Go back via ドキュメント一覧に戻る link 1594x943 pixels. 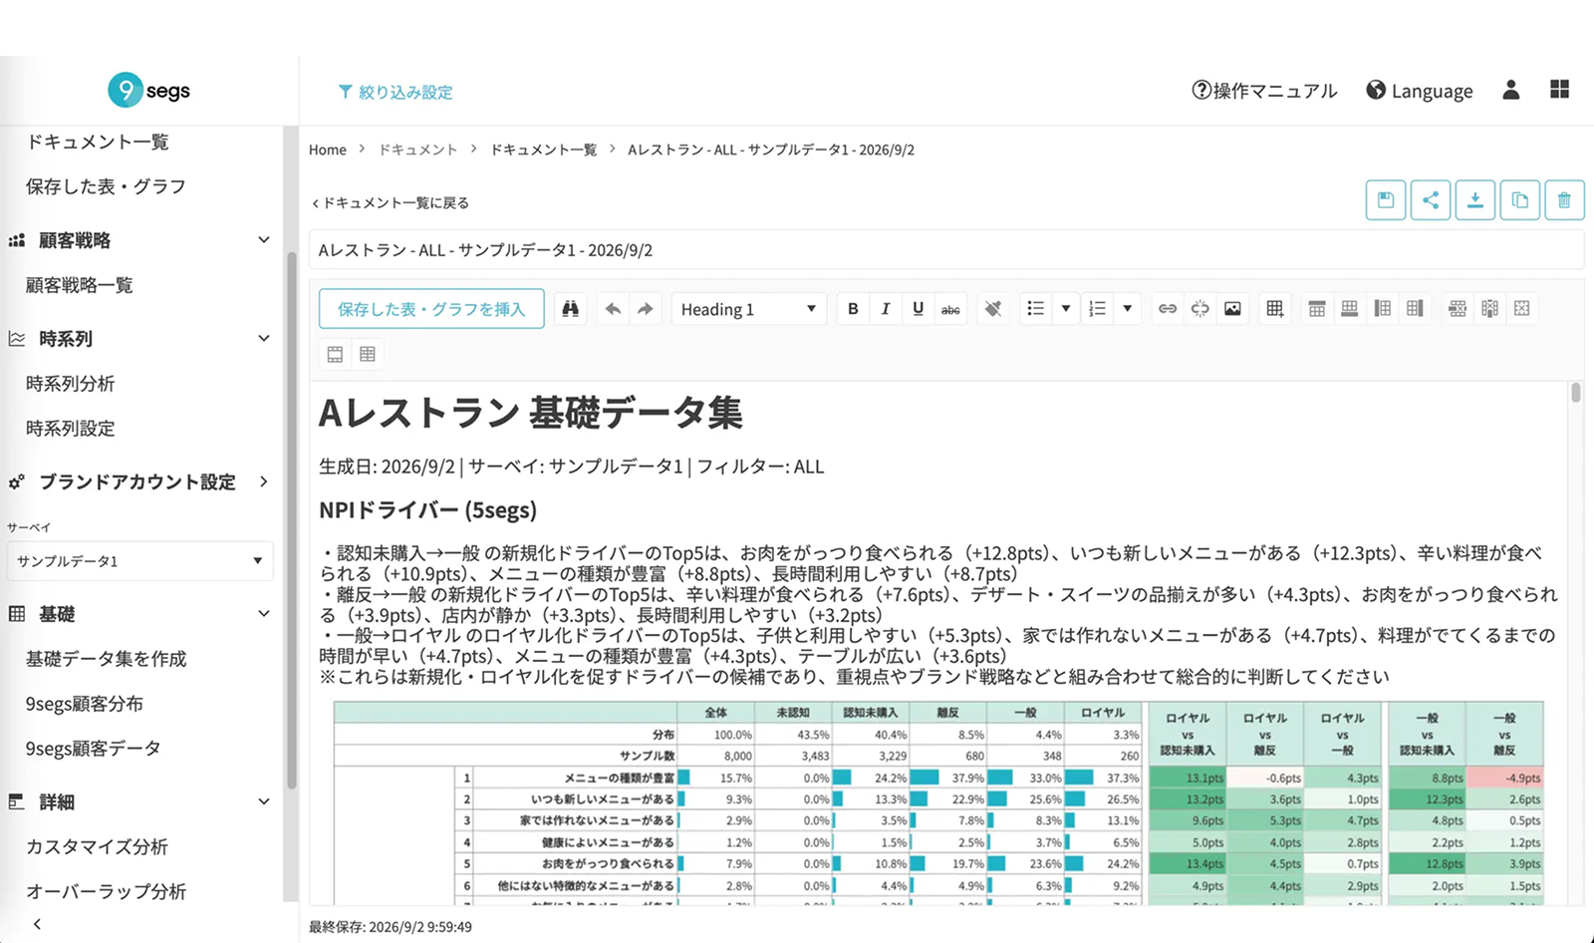click(x=391, y=202)
